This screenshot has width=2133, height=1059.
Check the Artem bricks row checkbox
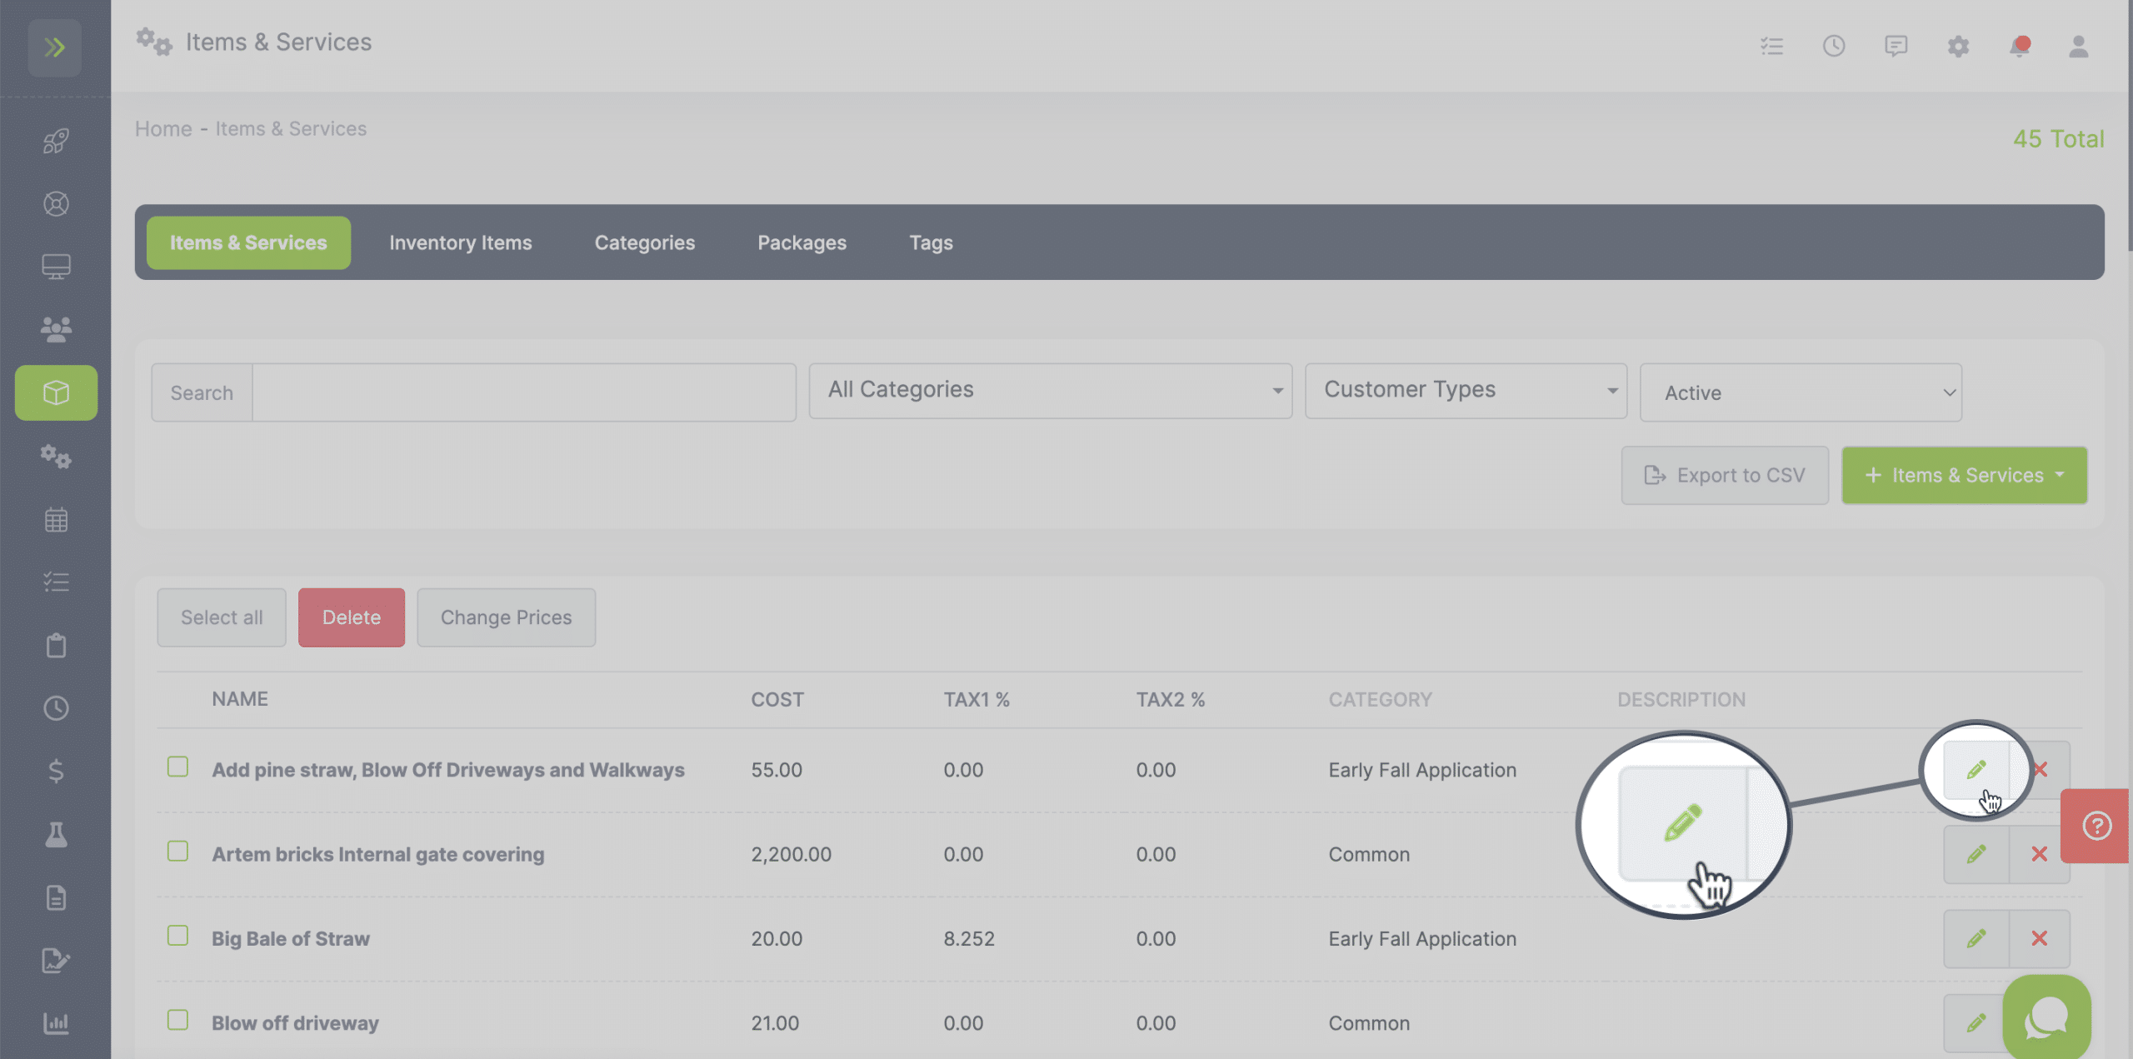pos(177,851)
